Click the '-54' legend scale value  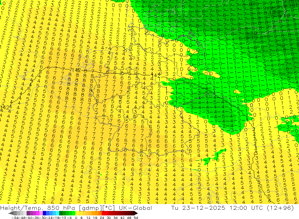coord(15,218)
